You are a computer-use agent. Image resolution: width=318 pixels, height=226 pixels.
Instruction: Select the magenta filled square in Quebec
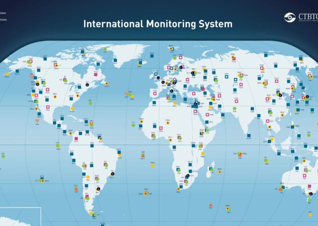tap(96, 75)
